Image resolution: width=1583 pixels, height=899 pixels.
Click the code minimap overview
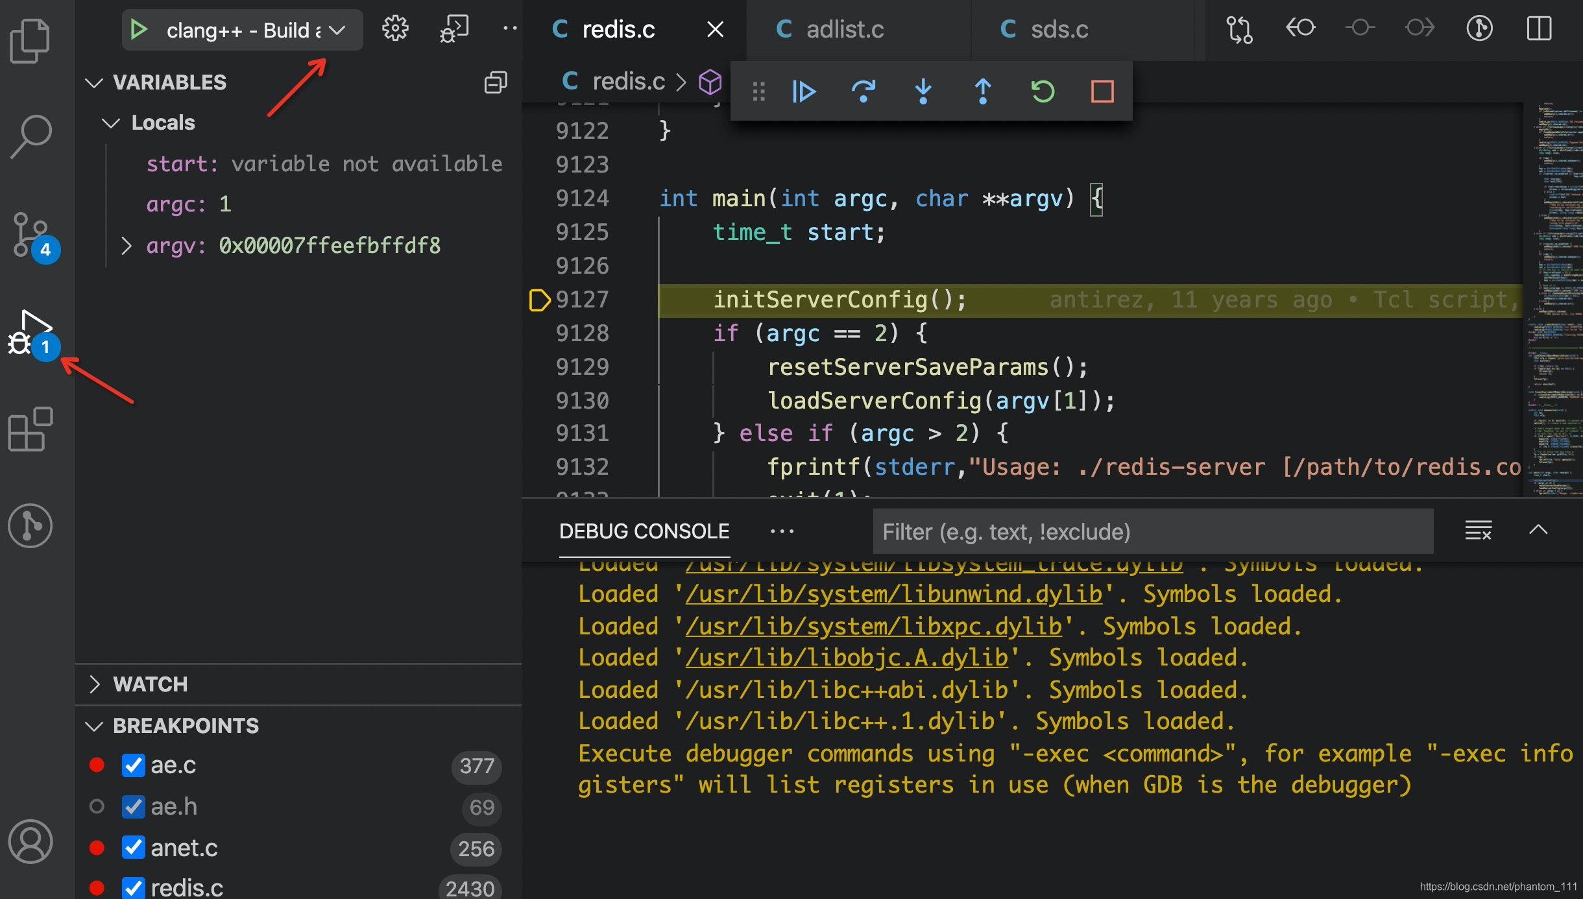pyautogui.click(x=1554, y=298)
